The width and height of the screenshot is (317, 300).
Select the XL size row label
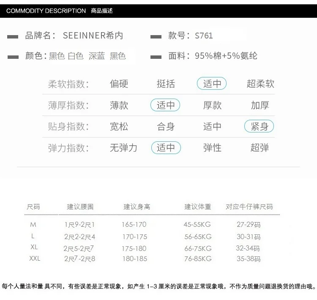click(x=34, y=247)
